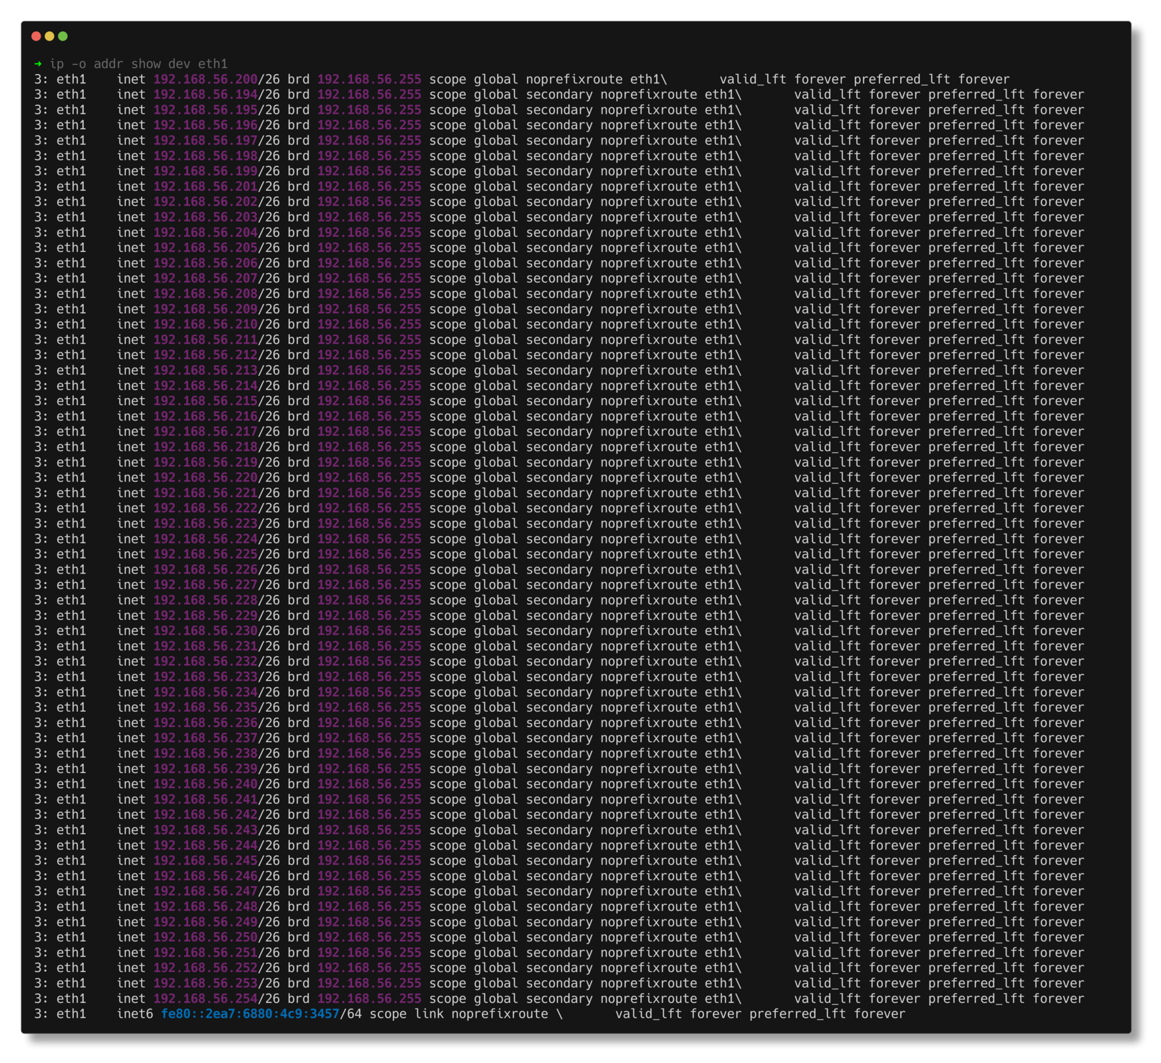This screenshot has height=1063, width=1161.
Task: Click the red close window button
Action: [x=36, y=36]
